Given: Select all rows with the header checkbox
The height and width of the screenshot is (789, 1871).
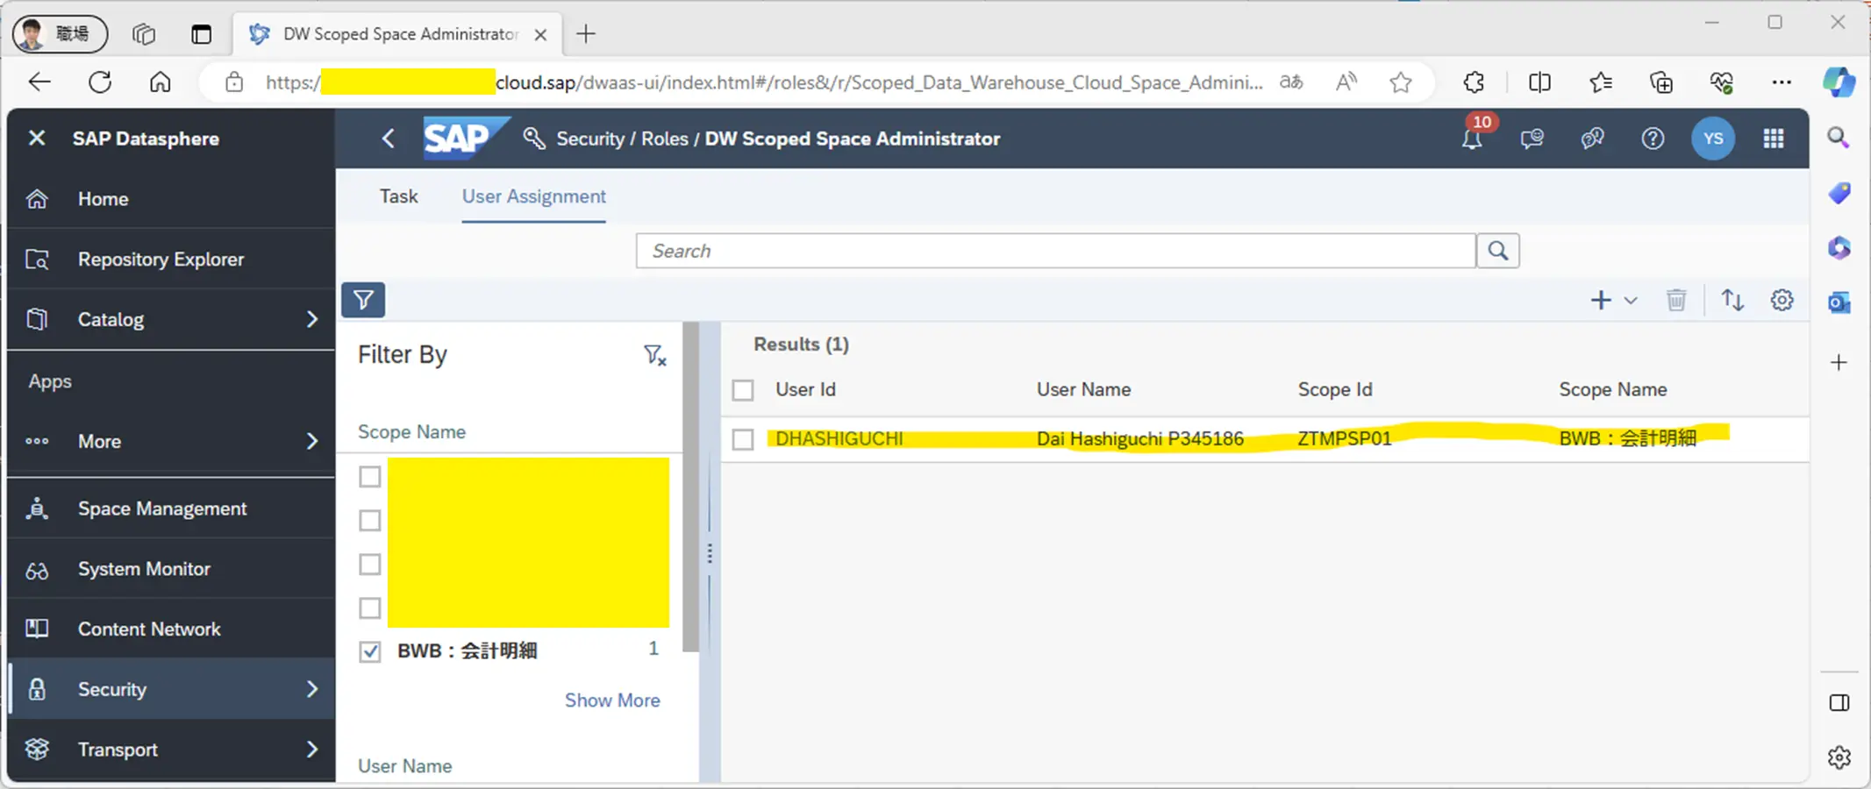Looking at the screenshot, I should (x=743, y=390).
